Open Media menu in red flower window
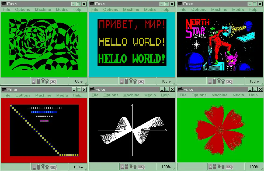This screenshot has height=171, width=264. pos(238,95)
